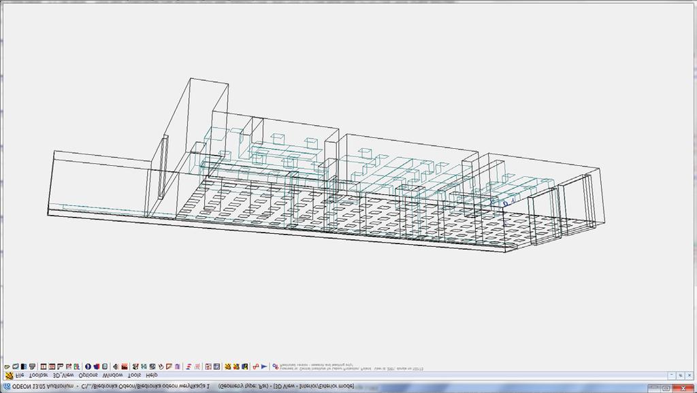Click the green and red bars toolbar icon
697x393 pixels.
pos(77,366)
